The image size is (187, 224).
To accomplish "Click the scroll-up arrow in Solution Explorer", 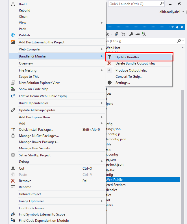I will (x=182, y=48).
